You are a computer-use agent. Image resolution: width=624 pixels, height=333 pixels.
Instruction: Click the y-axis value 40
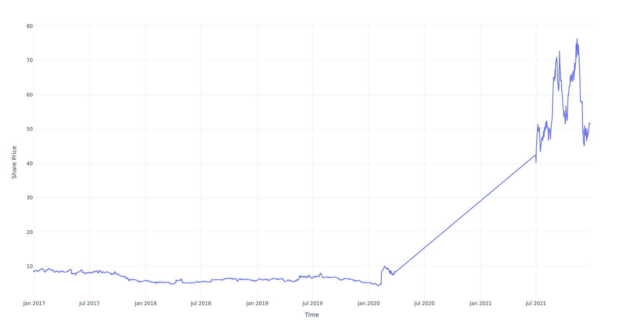coord(30,163)
